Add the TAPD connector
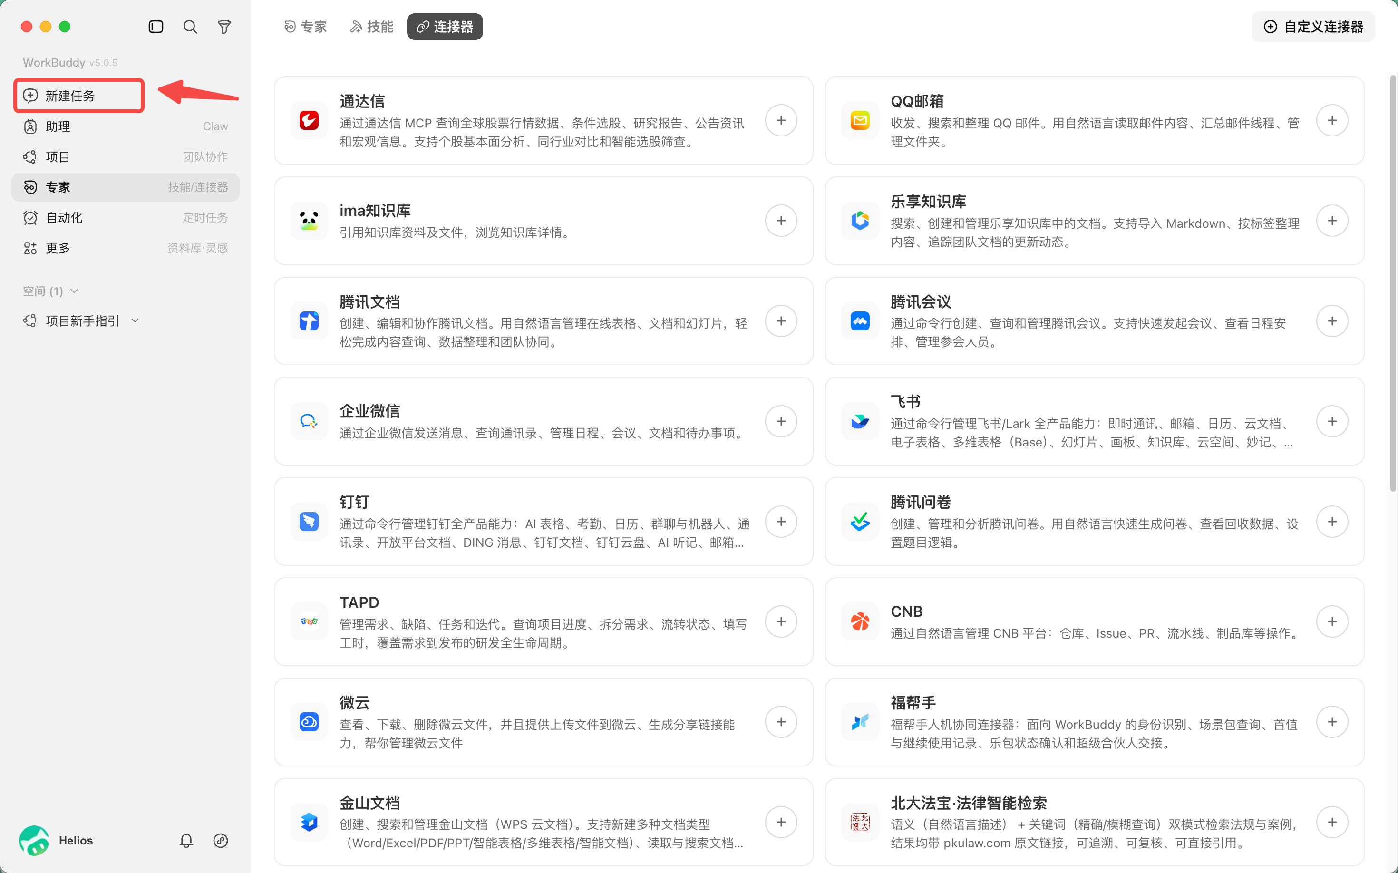1398x873 pixels. pyautogui.click(x=781, y=621)
